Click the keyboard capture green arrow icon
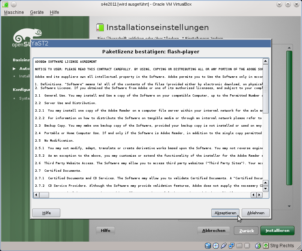 (x=266, y=246)
